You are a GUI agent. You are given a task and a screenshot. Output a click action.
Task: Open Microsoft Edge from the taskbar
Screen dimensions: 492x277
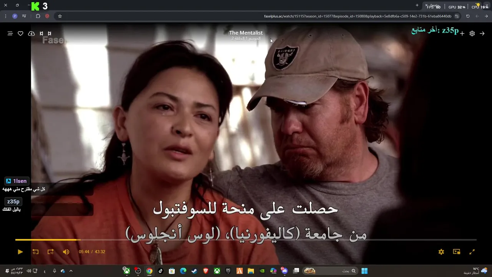click(x=183, y=271)
